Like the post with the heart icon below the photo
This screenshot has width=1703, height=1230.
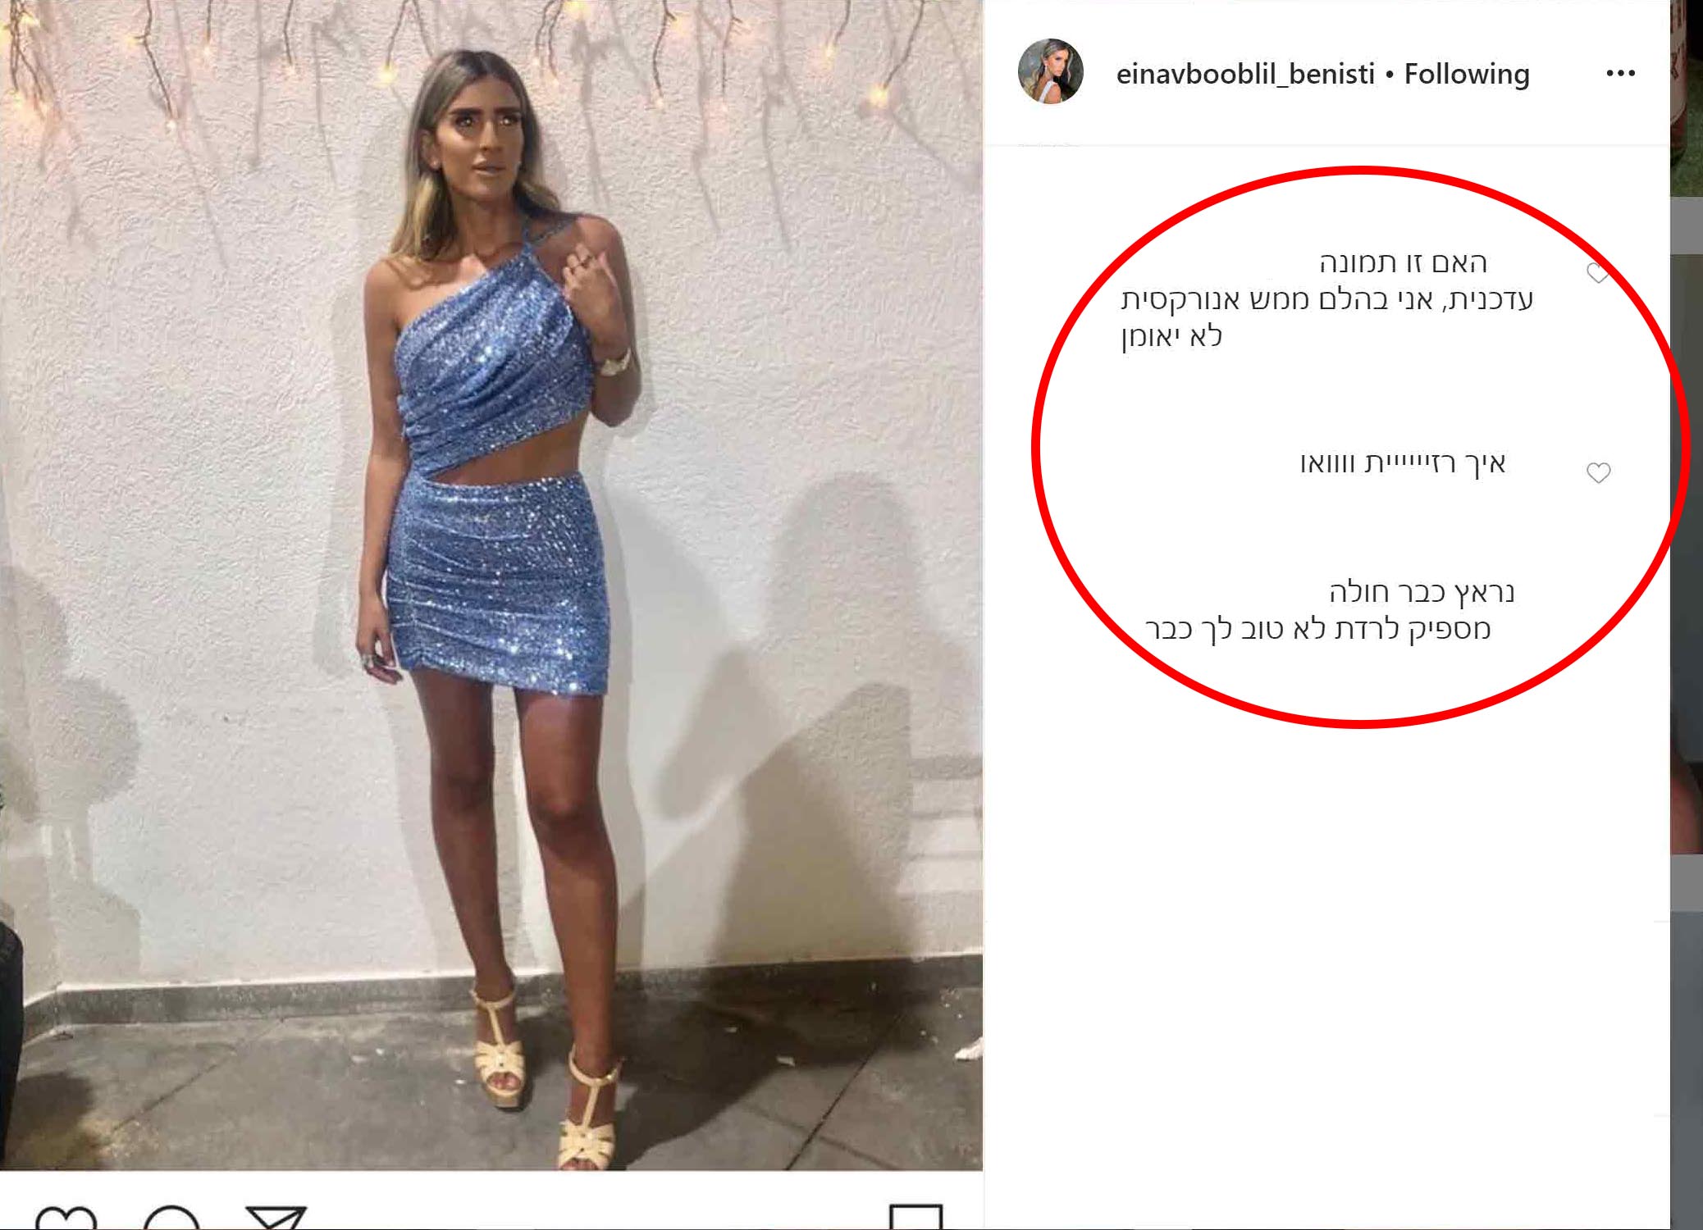pyautogui.click(x=66, y=1219)
